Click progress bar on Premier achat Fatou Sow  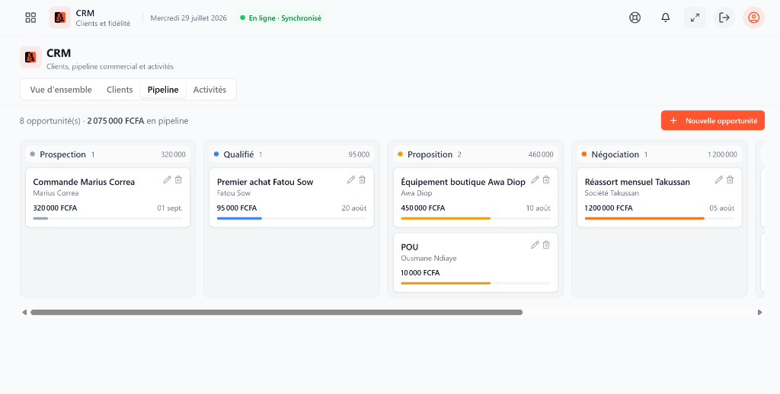pos(292,218)
